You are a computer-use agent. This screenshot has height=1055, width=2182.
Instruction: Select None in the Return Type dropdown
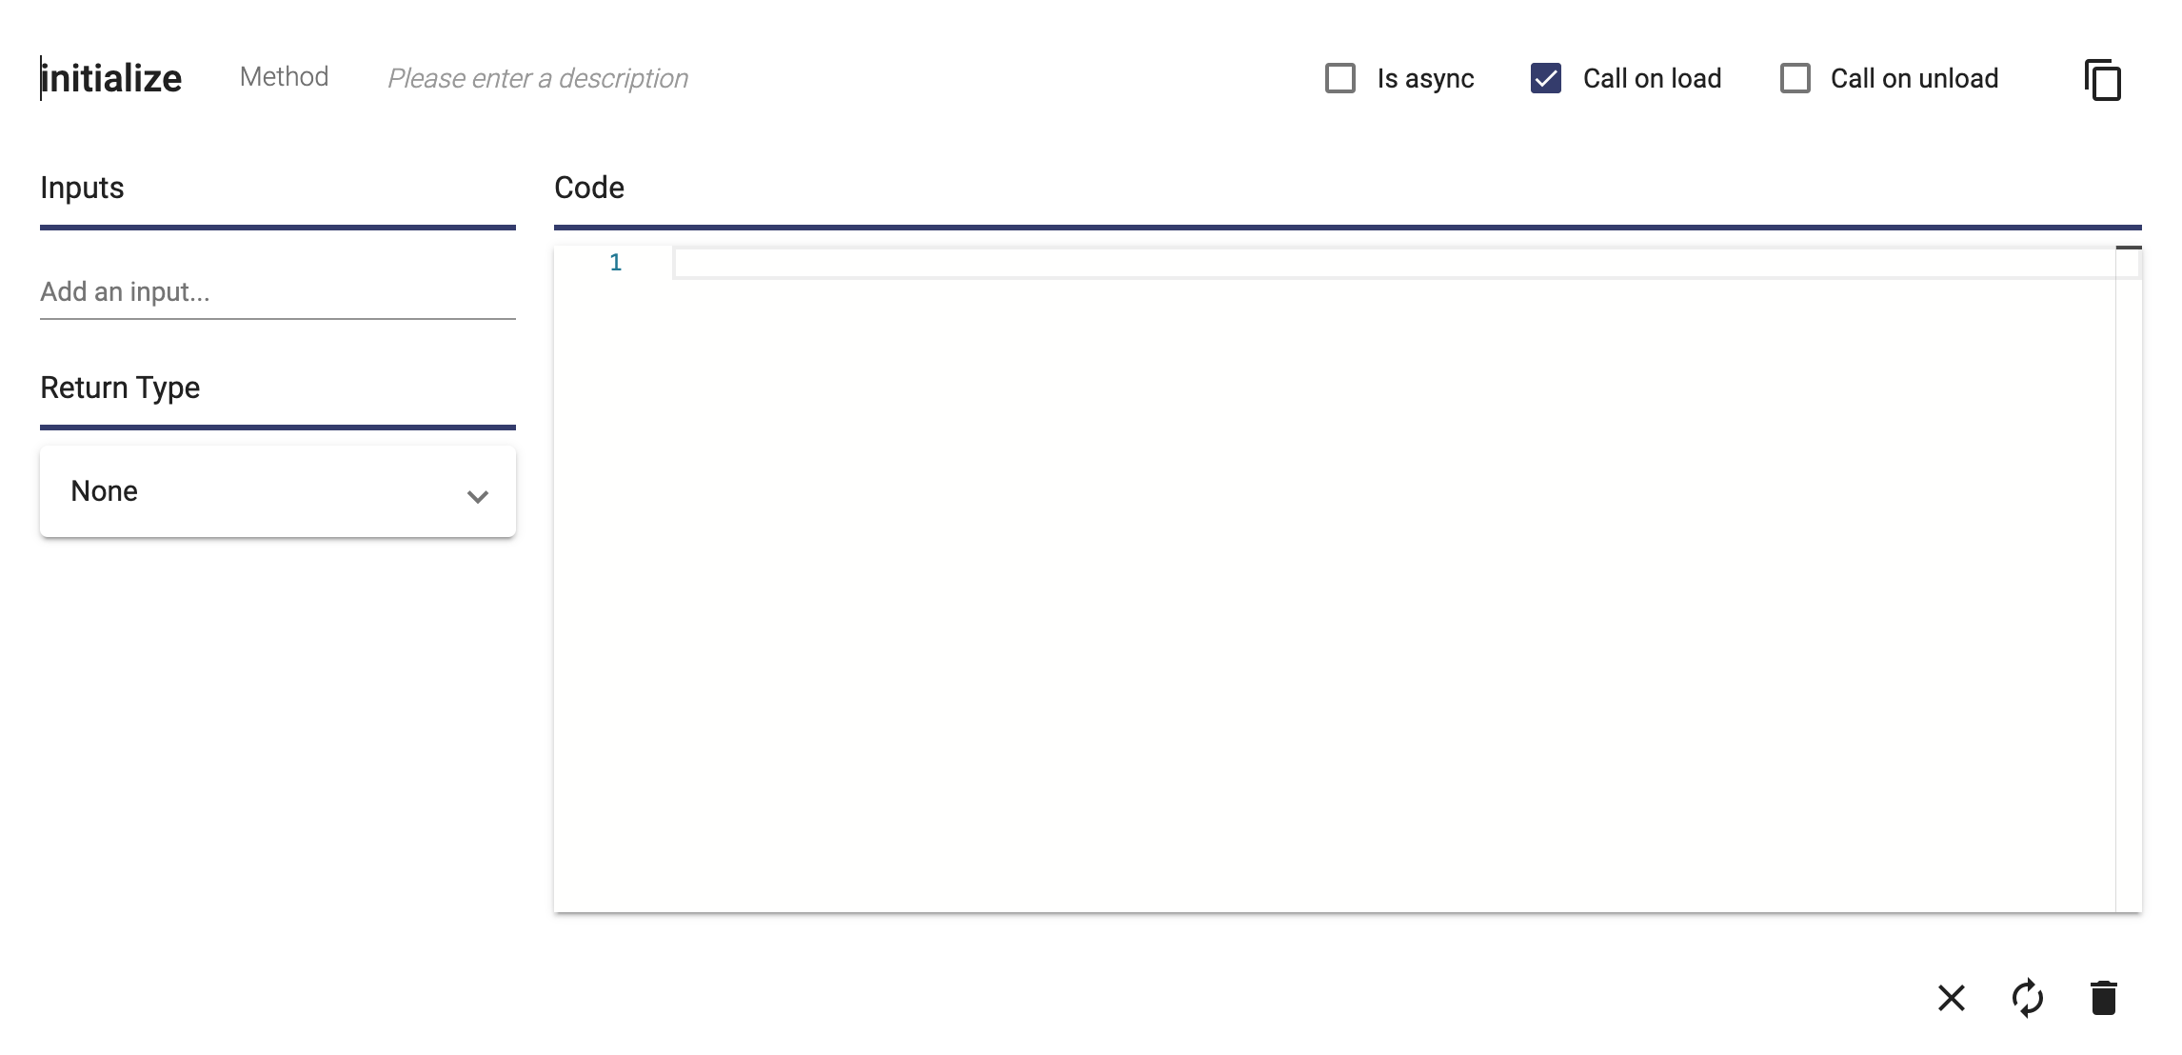coord(278,490)
